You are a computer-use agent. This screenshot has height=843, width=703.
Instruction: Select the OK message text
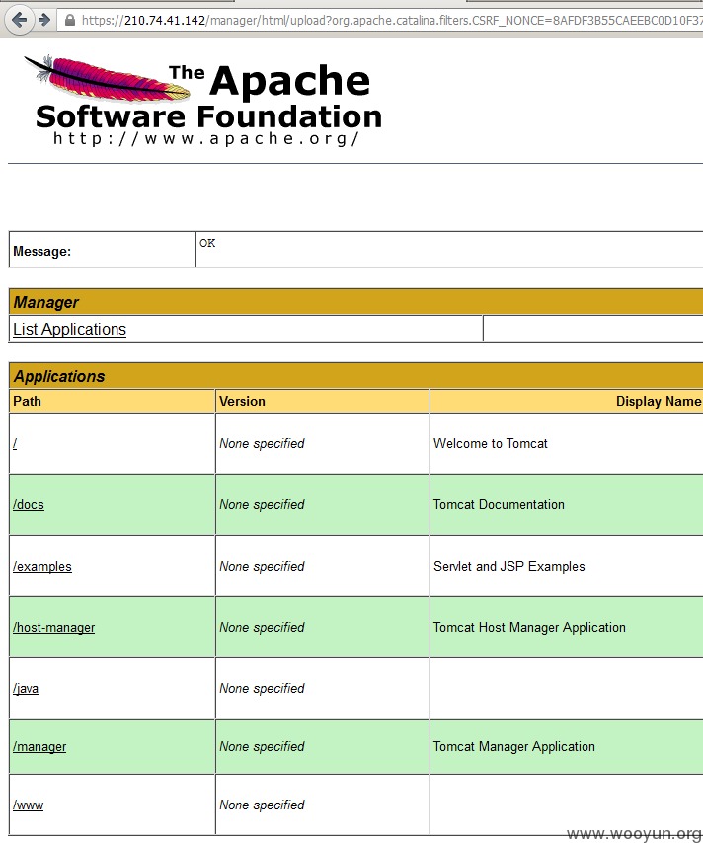pyautogui.click(x=207, y=243)
